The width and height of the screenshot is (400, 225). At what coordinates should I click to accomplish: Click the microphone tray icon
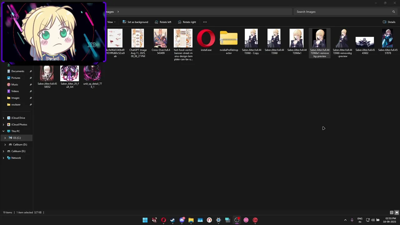(x=352, y=220)
